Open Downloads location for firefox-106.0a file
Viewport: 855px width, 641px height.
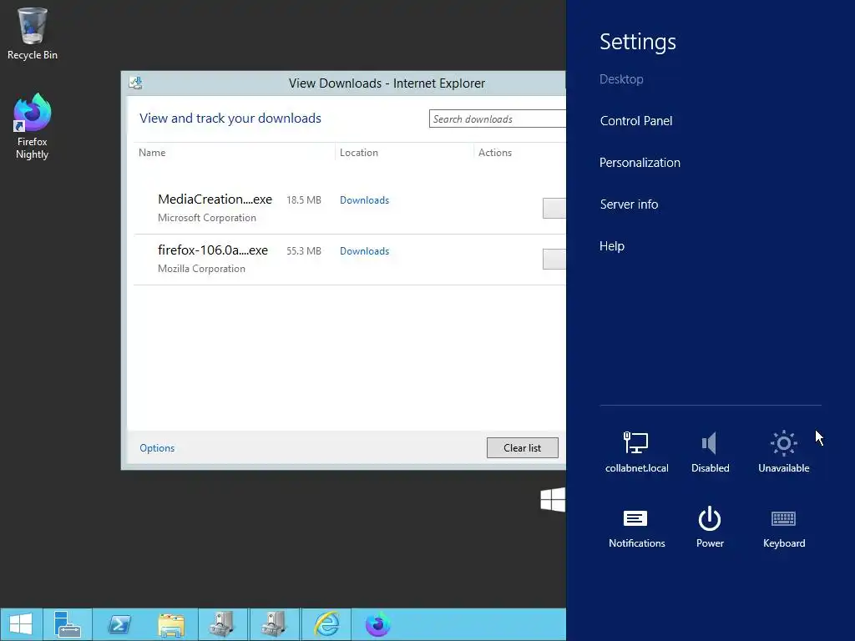364,251
